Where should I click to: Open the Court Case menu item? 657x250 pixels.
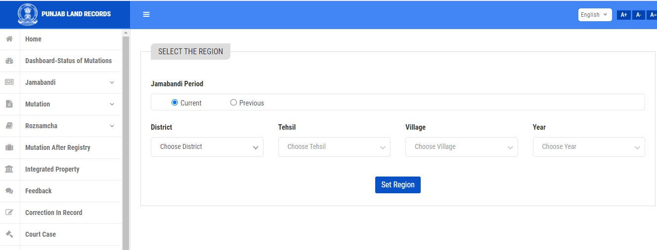[x=61, y=234]
